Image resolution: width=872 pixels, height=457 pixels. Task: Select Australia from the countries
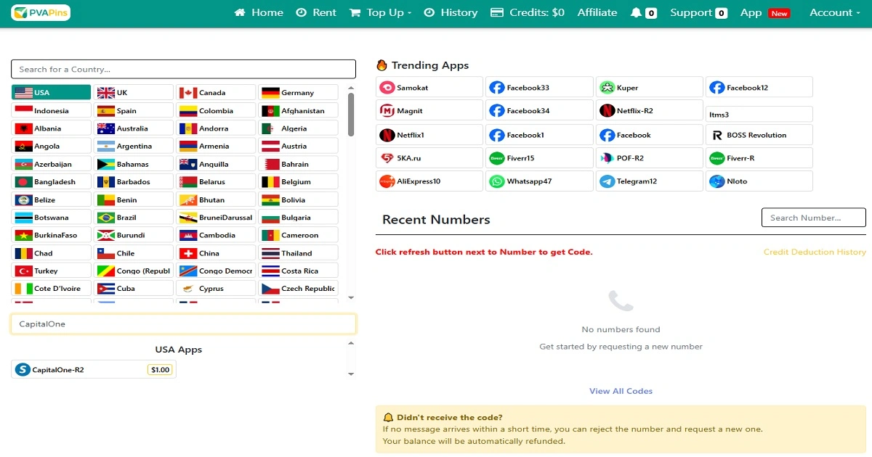tap(134, 128)
